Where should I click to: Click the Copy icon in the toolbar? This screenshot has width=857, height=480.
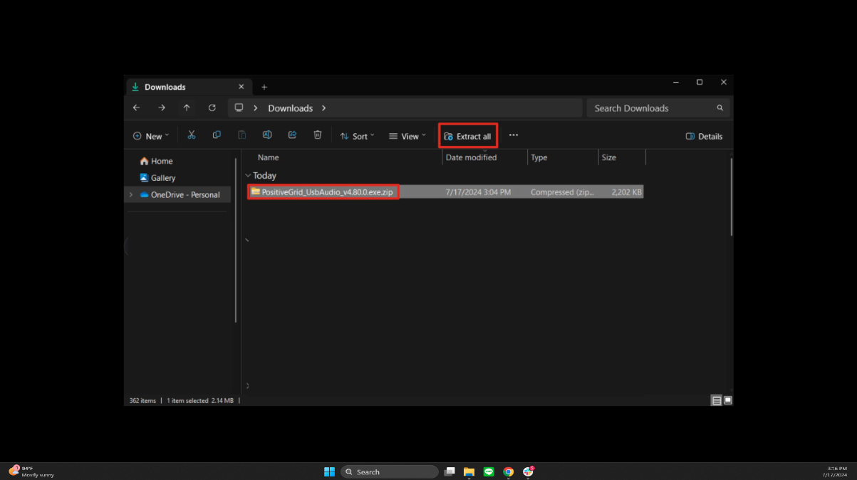coord(217,135)
